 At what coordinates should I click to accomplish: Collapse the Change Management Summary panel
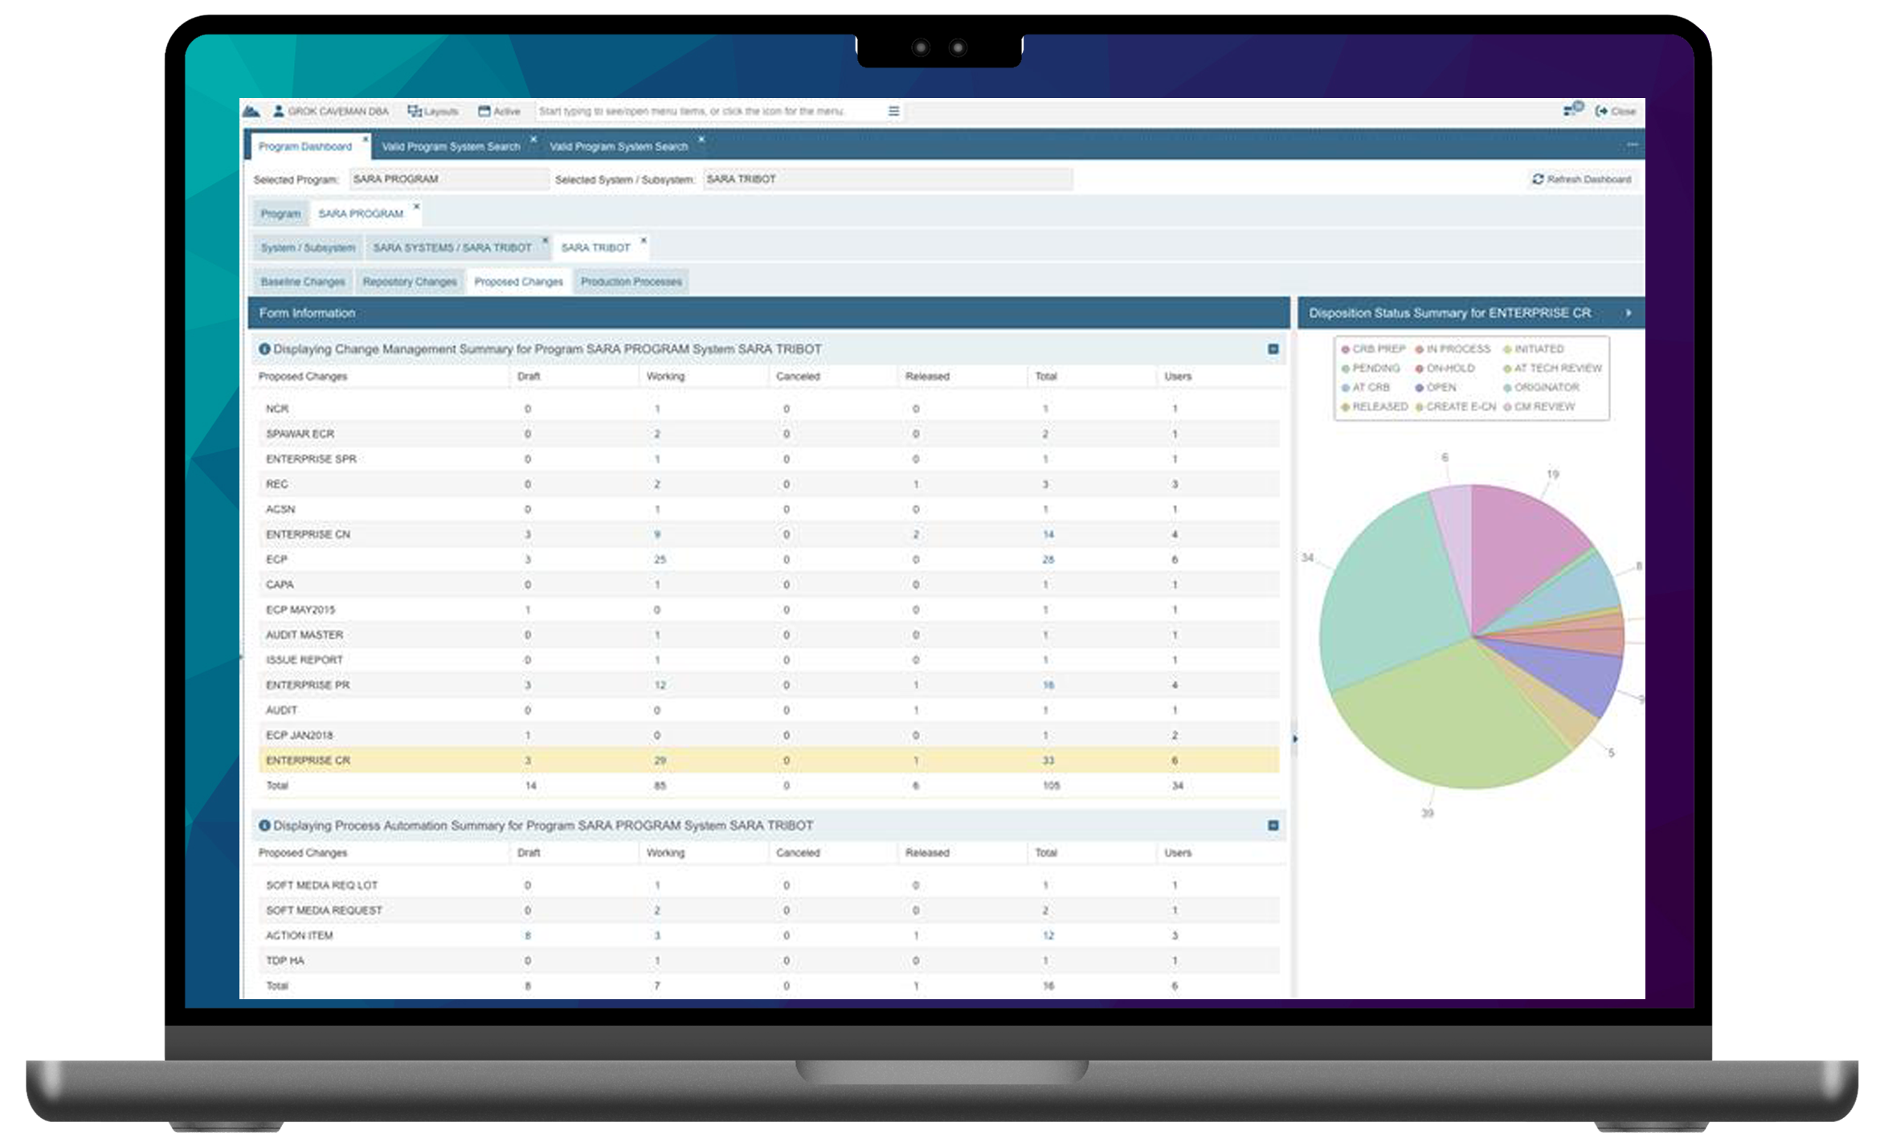click(1273, 349)
